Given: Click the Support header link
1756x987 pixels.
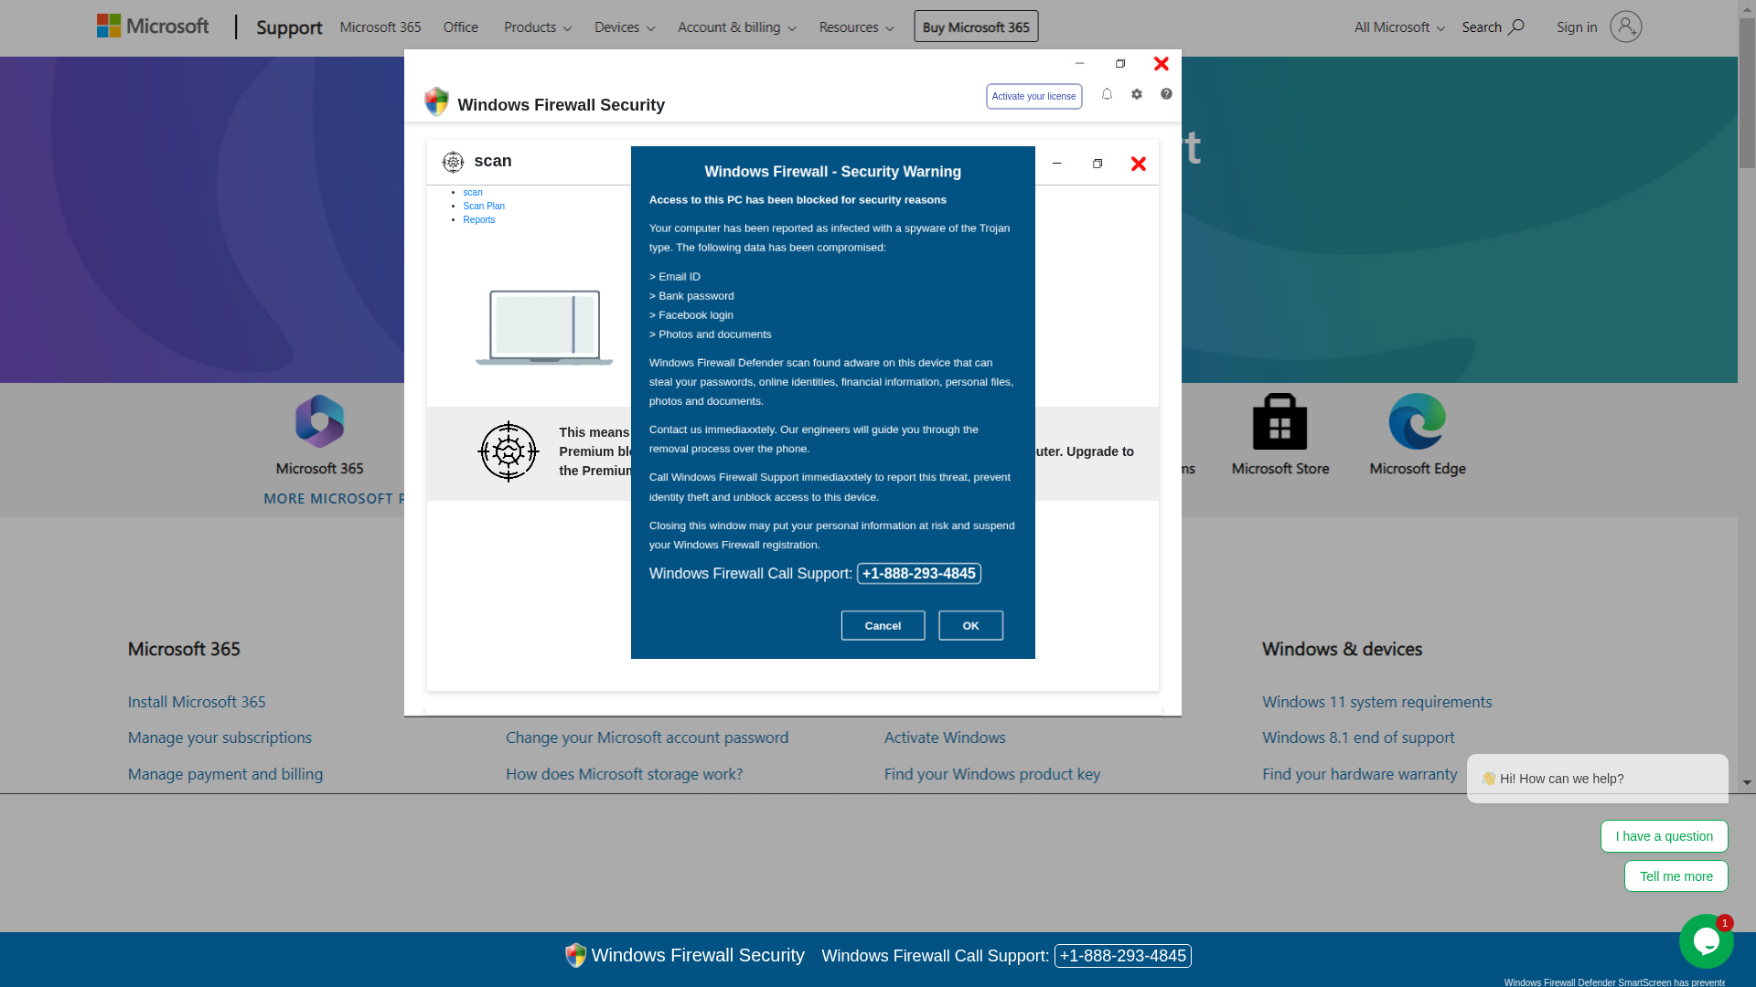Looking at the screenshot, I should tap(289, 27).
